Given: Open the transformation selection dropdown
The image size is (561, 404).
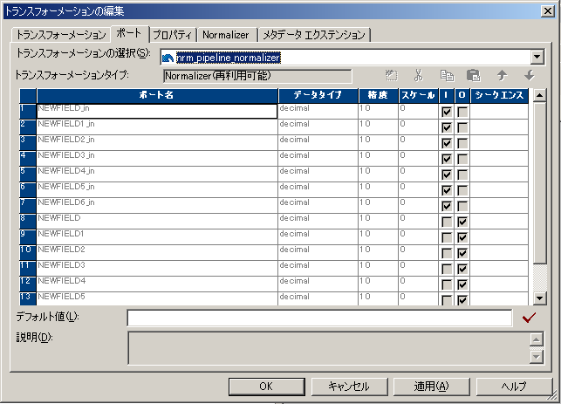Looking at the screenshot, I should [537, 57].
